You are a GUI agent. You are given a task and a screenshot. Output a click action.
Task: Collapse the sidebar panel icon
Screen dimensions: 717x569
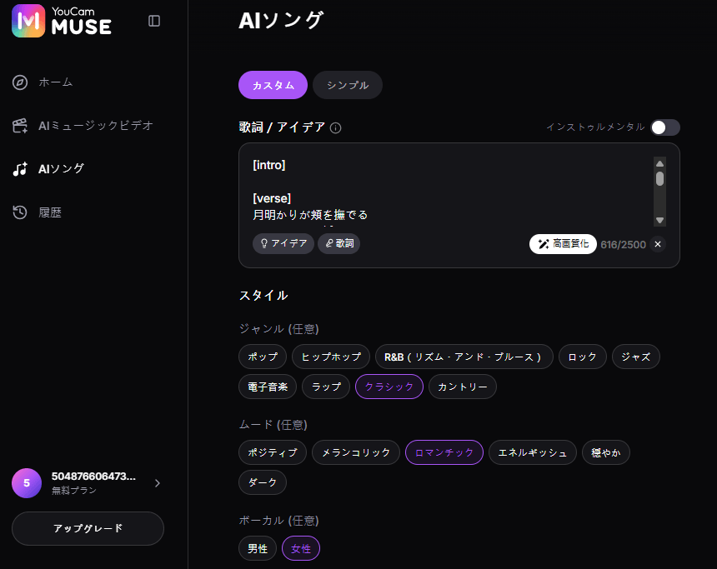154,21
